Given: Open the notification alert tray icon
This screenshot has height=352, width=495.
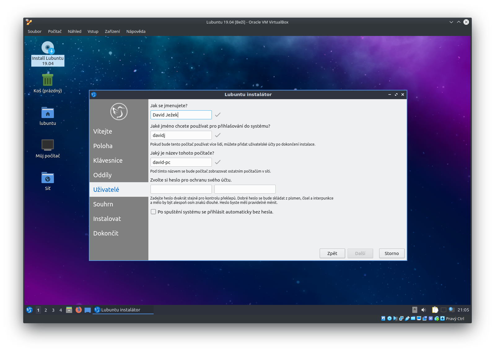Looking at the screenshot, I should tap(451, 310).
